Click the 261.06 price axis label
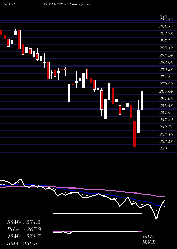The height and width of the screenshot is (249, 177). click(166, 99)
